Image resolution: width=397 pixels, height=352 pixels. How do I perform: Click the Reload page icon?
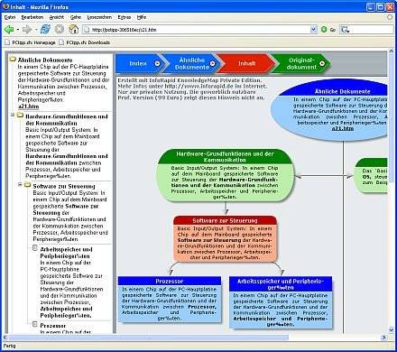click(45, 29)
